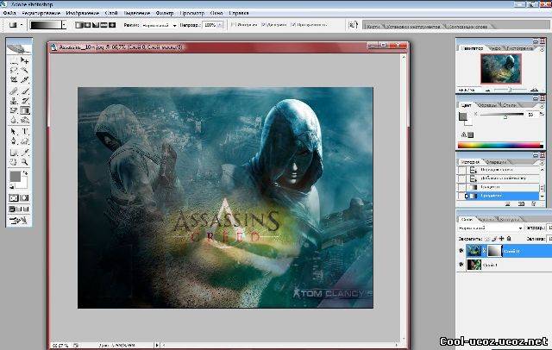
Task: Toggle lock transparent pixels
Action: pos(487,239)
